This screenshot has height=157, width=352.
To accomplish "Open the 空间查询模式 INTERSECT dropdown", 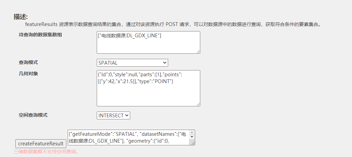I will [x=113, y=116].
